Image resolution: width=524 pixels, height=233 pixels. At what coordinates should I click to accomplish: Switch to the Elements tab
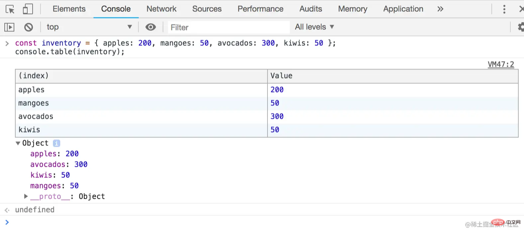(x=69, y=9)
